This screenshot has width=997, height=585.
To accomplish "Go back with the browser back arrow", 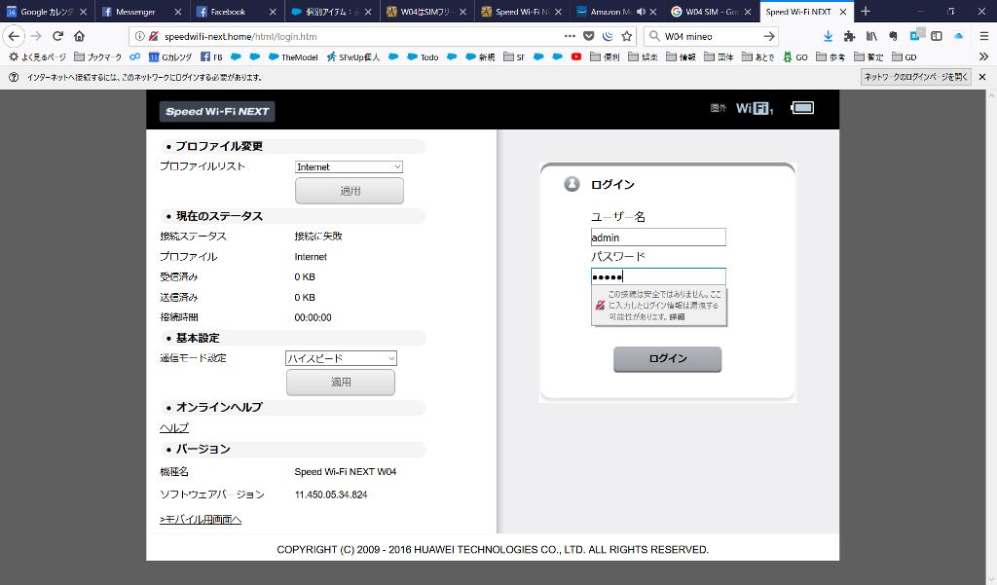I will coord(14,36).
